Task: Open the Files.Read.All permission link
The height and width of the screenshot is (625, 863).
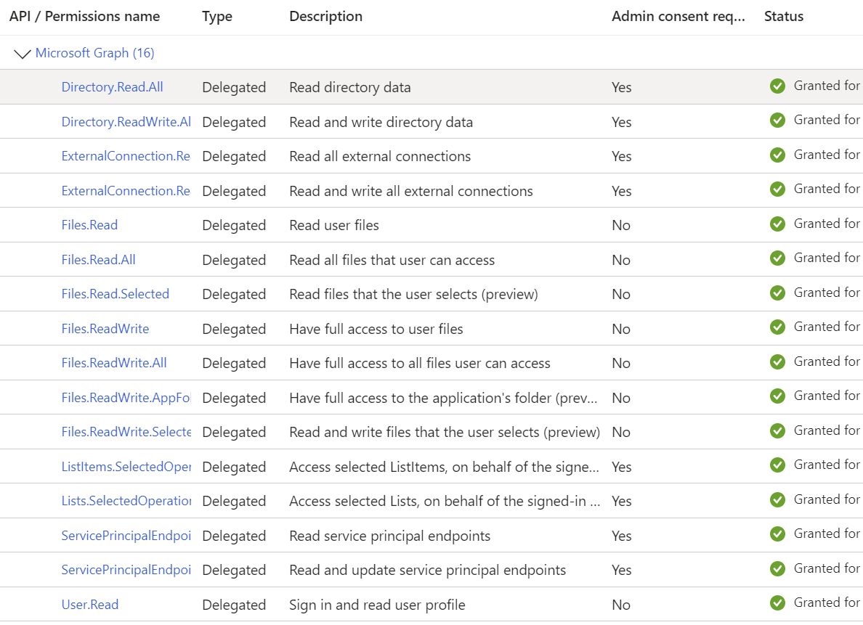Action: coord(99,260)
